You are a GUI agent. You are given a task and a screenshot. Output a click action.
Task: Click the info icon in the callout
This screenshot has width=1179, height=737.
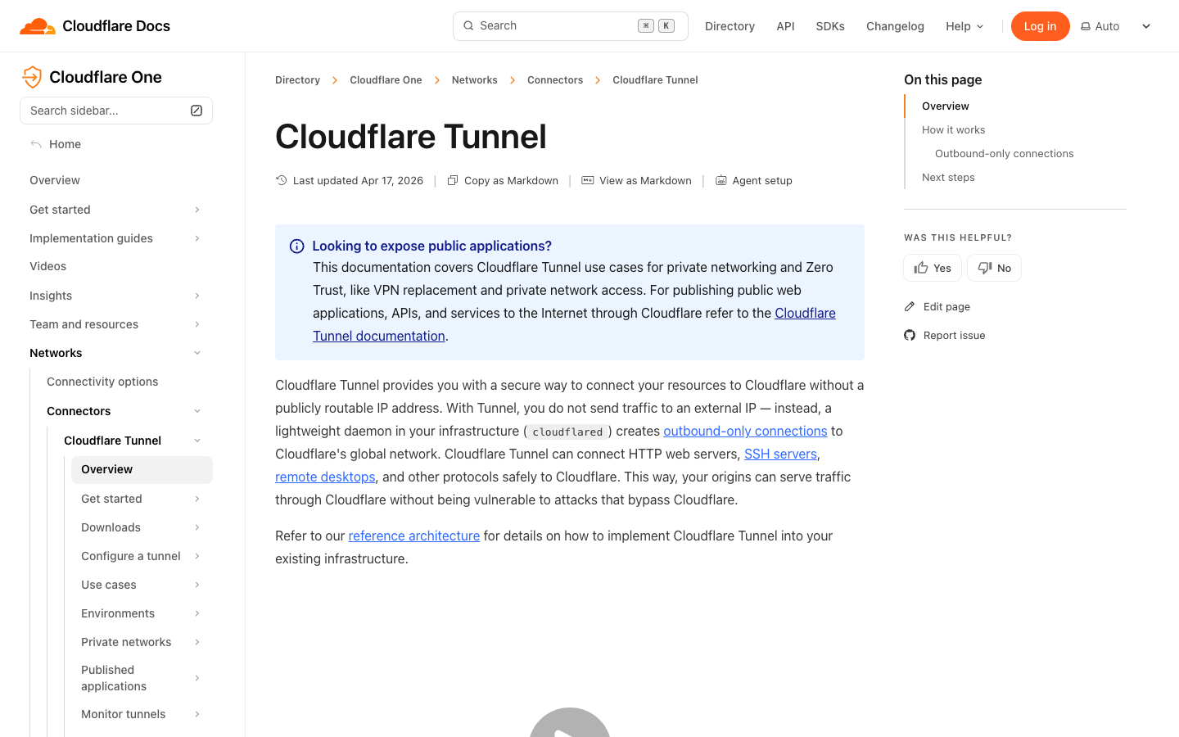[297, 246]
